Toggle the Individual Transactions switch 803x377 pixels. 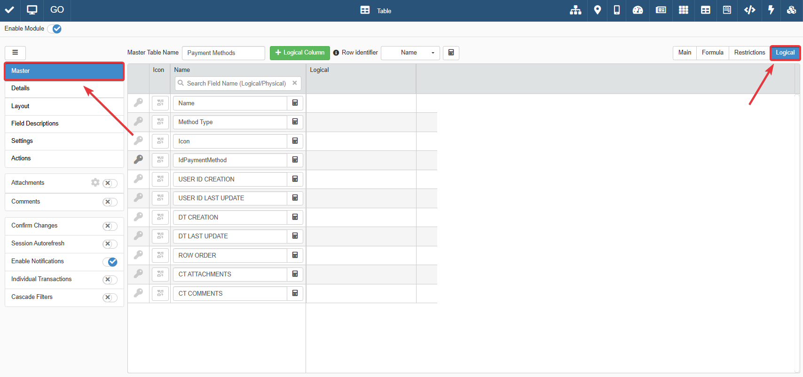pos(110,280)
